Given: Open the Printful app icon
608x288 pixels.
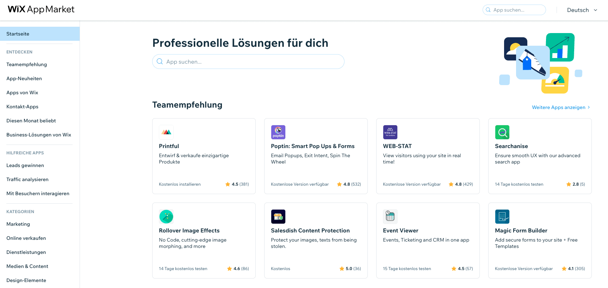Looking at the screenshot, I should pyautogui.click(x=166, y=132).
